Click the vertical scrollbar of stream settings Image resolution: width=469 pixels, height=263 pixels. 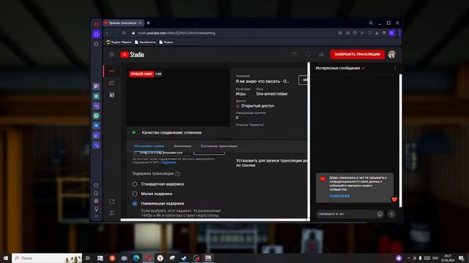[309, 140]
